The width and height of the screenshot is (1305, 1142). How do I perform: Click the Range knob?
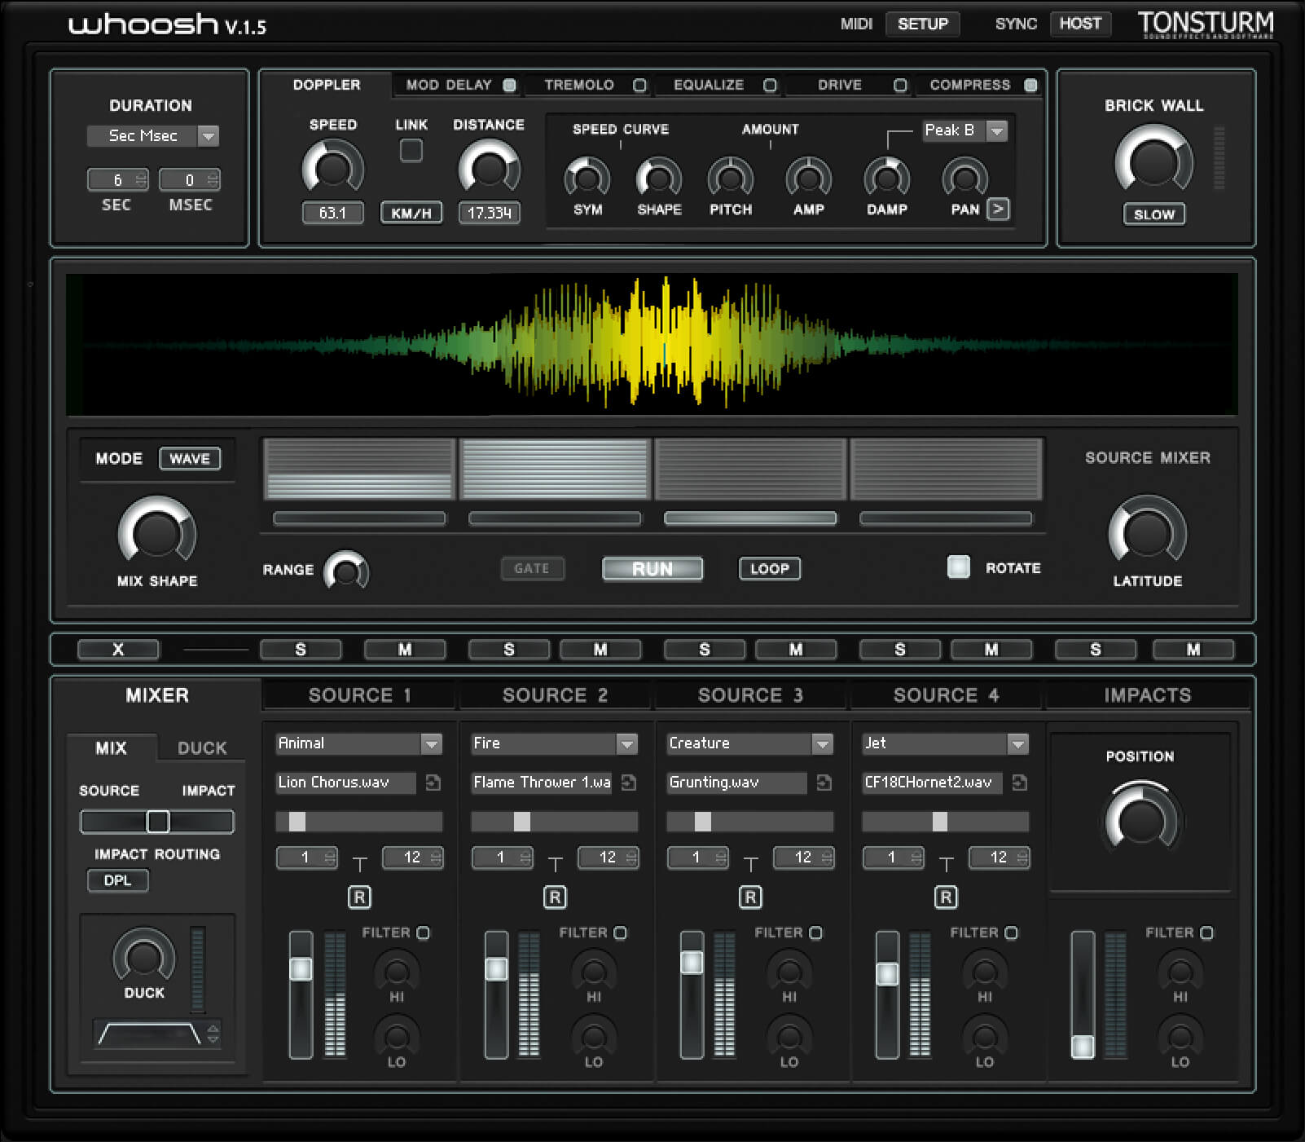[x=346, y=571]
